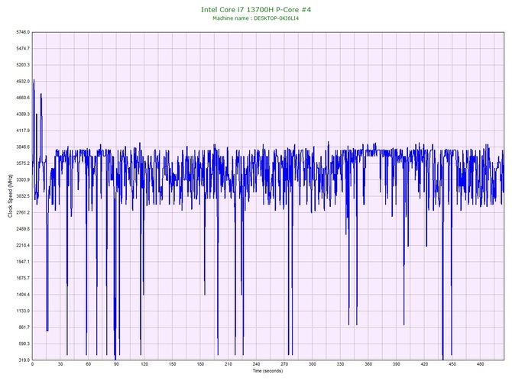Image resolution: width=512 pixels, height=384 pixels.
Task: Click the 390 tick on time axis
Action: pyautogui.click(x=397, y=364)
